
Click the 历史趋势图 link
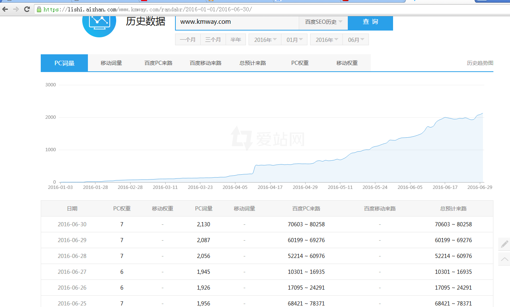pos(480,63)
